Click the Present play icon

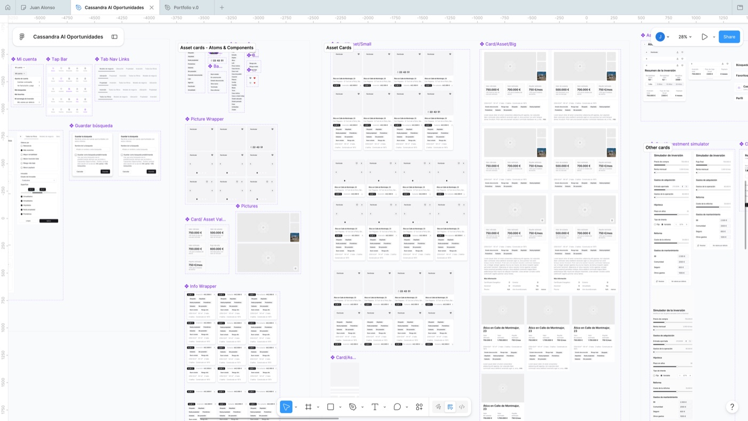(x=704, y=37)
